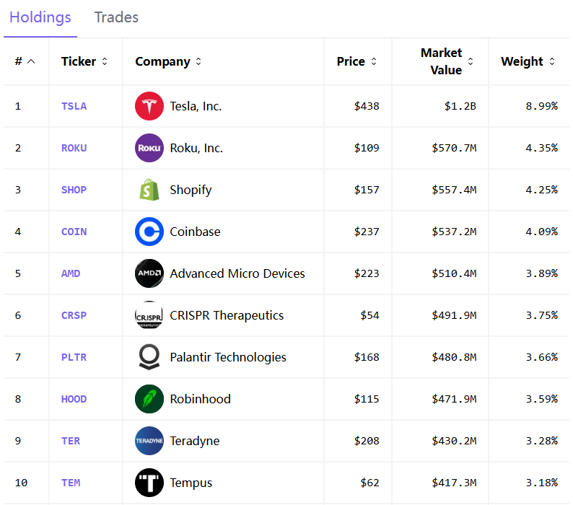Click the Robinhood green feather logo

coord(149,399)
